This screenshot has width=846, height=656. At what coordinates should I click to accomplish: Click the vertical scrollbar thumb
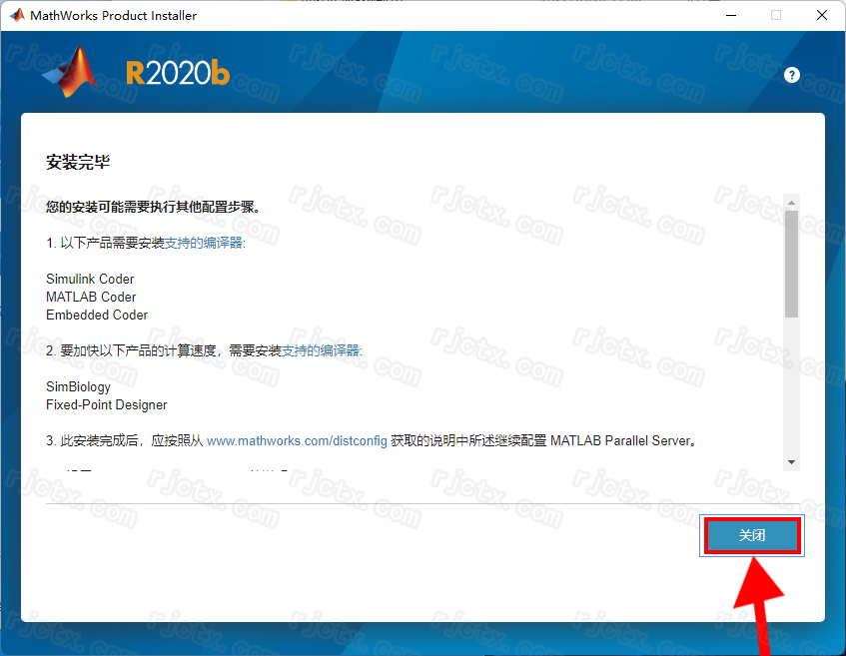coord(791,264)
